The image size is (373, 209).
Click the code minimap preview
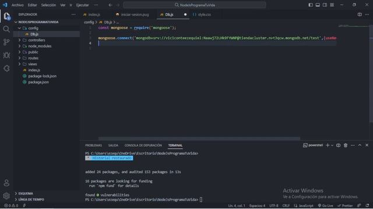pos(354,26)
